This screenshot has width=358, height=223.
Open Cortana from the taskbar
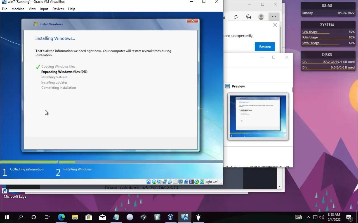[34, 217]
